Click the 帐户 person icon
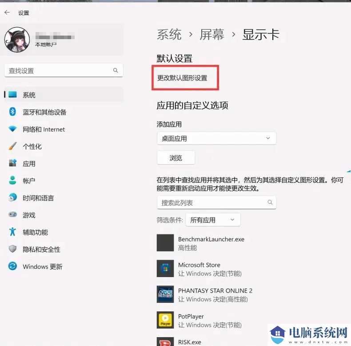The image size is (351, 346). (12, 180)
